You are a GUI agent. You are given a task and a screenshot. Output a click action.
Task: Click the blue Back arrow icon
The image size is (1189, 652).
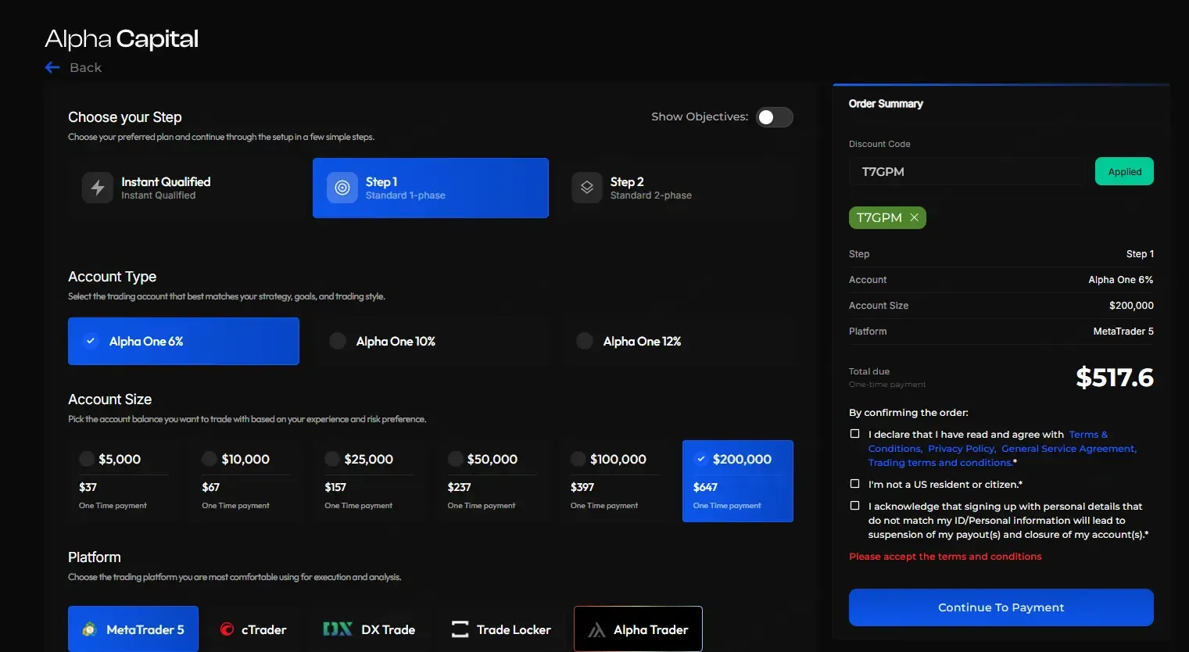tap(52, 67)
